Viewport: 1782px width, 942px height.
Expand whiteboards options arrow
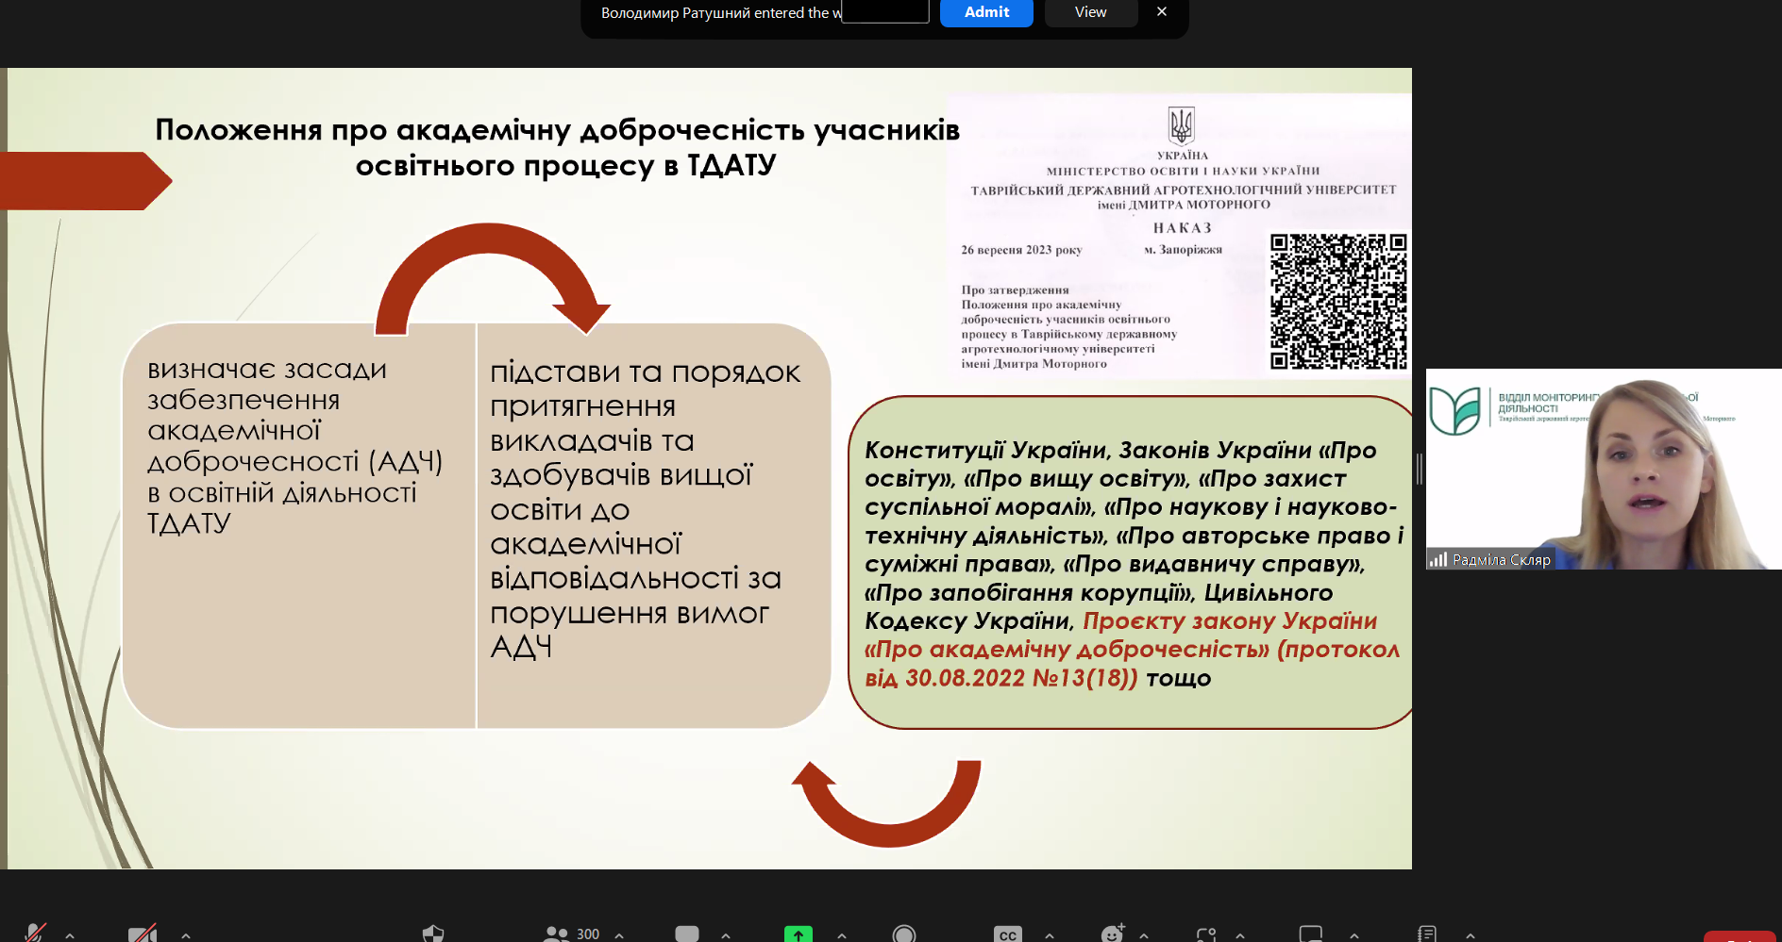pos(1354,935)
